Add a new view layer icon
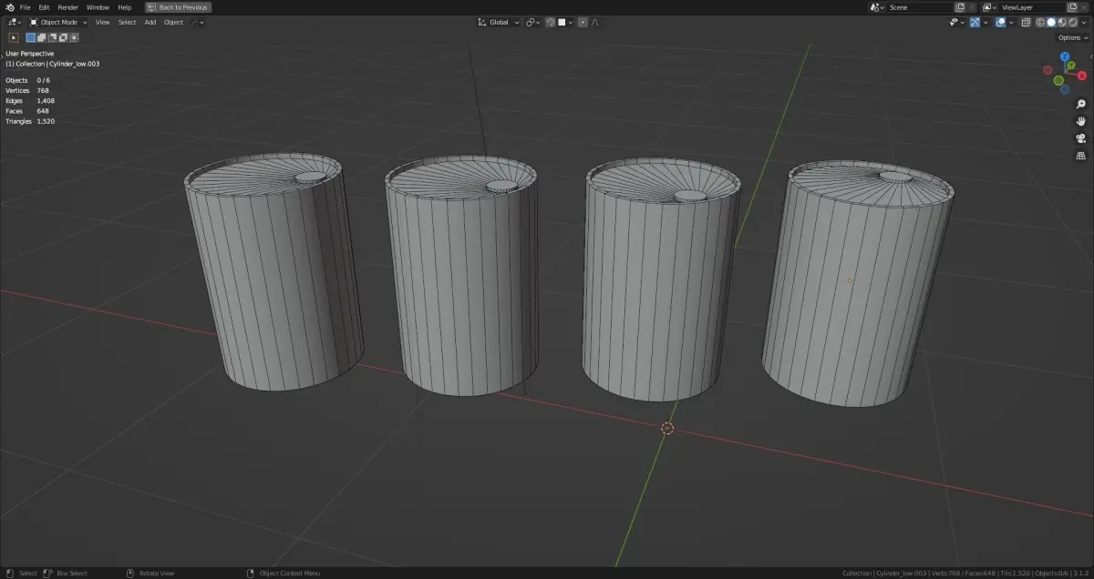This screenshot has height=579, width=1094. pos(1072,7)
